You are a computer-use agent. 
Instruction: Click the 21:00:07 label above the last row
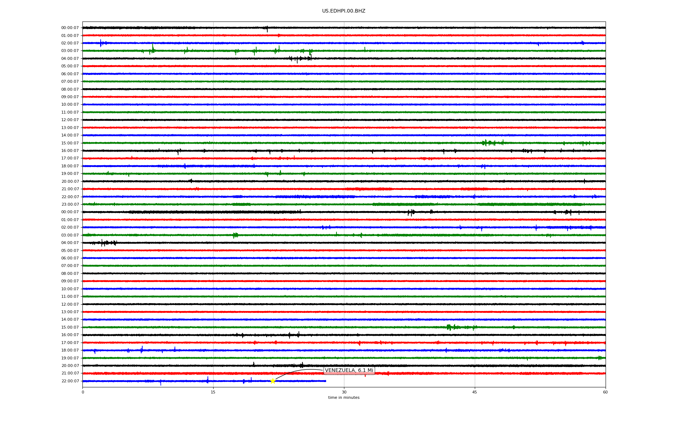[x=70, y=373]
